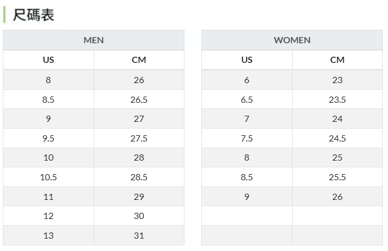Image resolution: width=388 pixels, height=251 pixels.
Task: Click the CM column header in MEN table
Action: (x=139, y=60)
